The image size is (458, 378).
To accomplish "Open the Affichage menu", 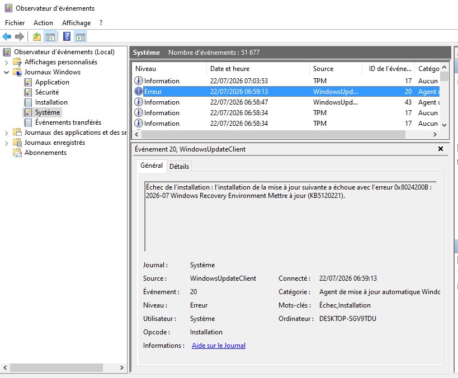I will (x=76, y=23).
